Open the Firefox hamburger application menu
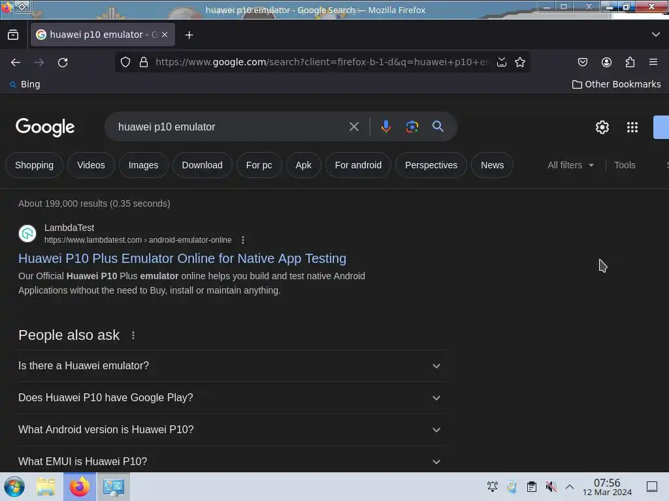The height and width of the screenshot is (501, 669). (x=653, y=62)
